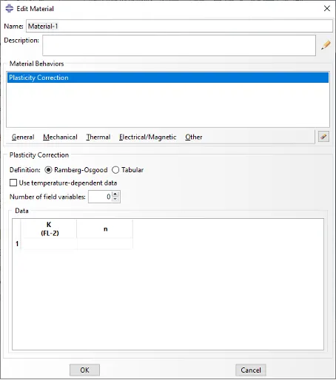Click the pencil icon beside Description field

coord(326,45)
